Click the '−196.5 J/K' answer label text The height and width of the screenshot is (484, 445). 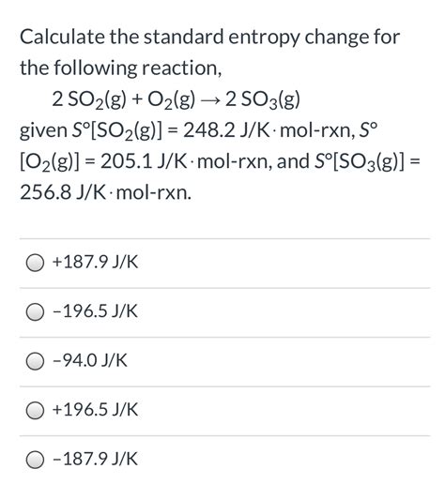click(95, 311)
